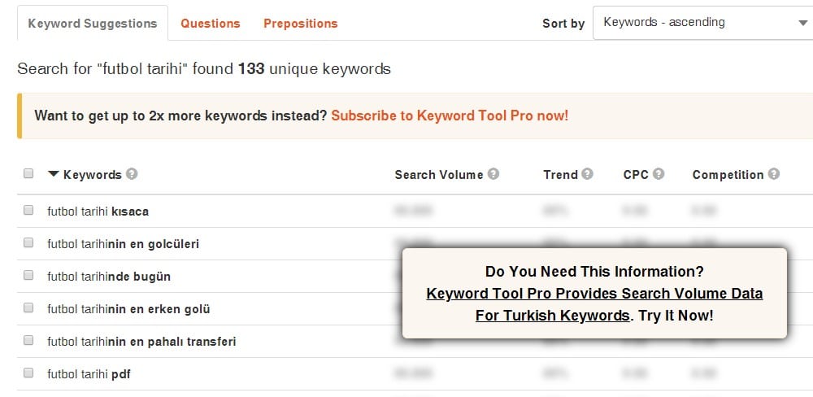
Task: Click help icon beside CPC column
Action: click(x=659, y=174)
